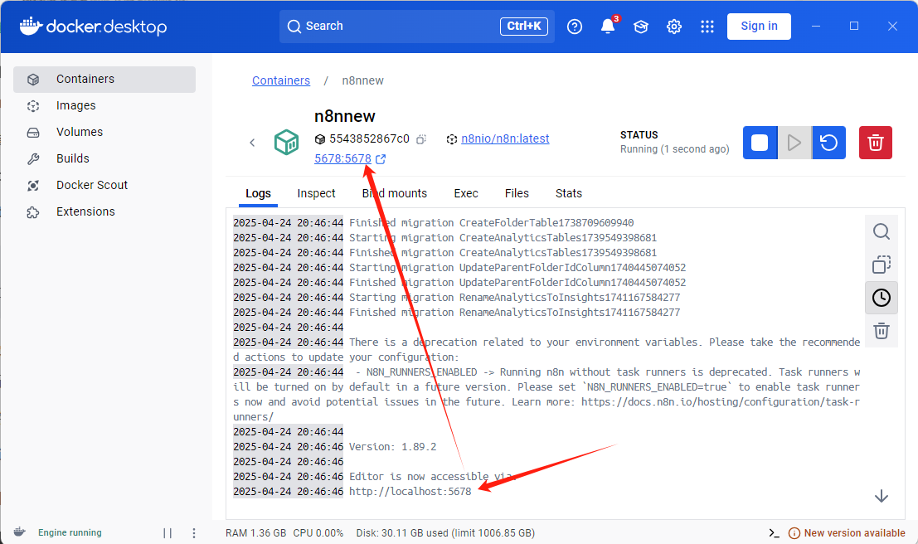Copy logs to clipboard
This screenshot has width=918, height=544.
click(x=882, y=265)
